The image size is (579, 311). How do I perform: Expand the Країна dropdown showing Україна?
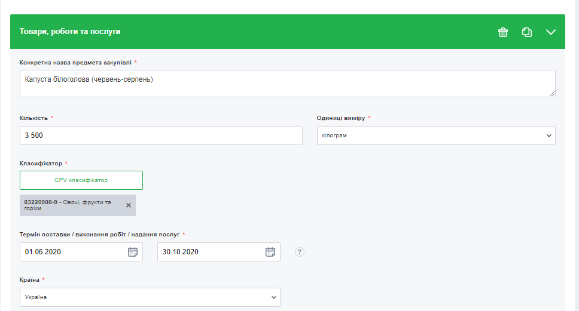point(150,297)
